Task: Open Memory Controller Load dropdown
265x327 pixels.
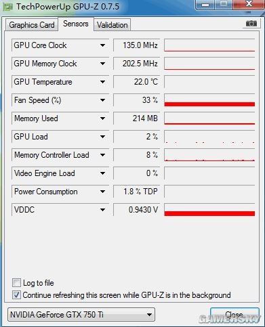Action: [x=102, y=155]
